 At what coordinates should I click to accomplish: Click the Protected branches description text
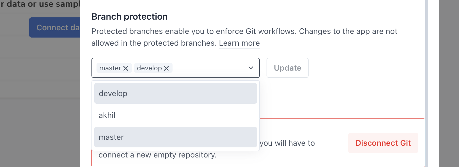[244, 31]
